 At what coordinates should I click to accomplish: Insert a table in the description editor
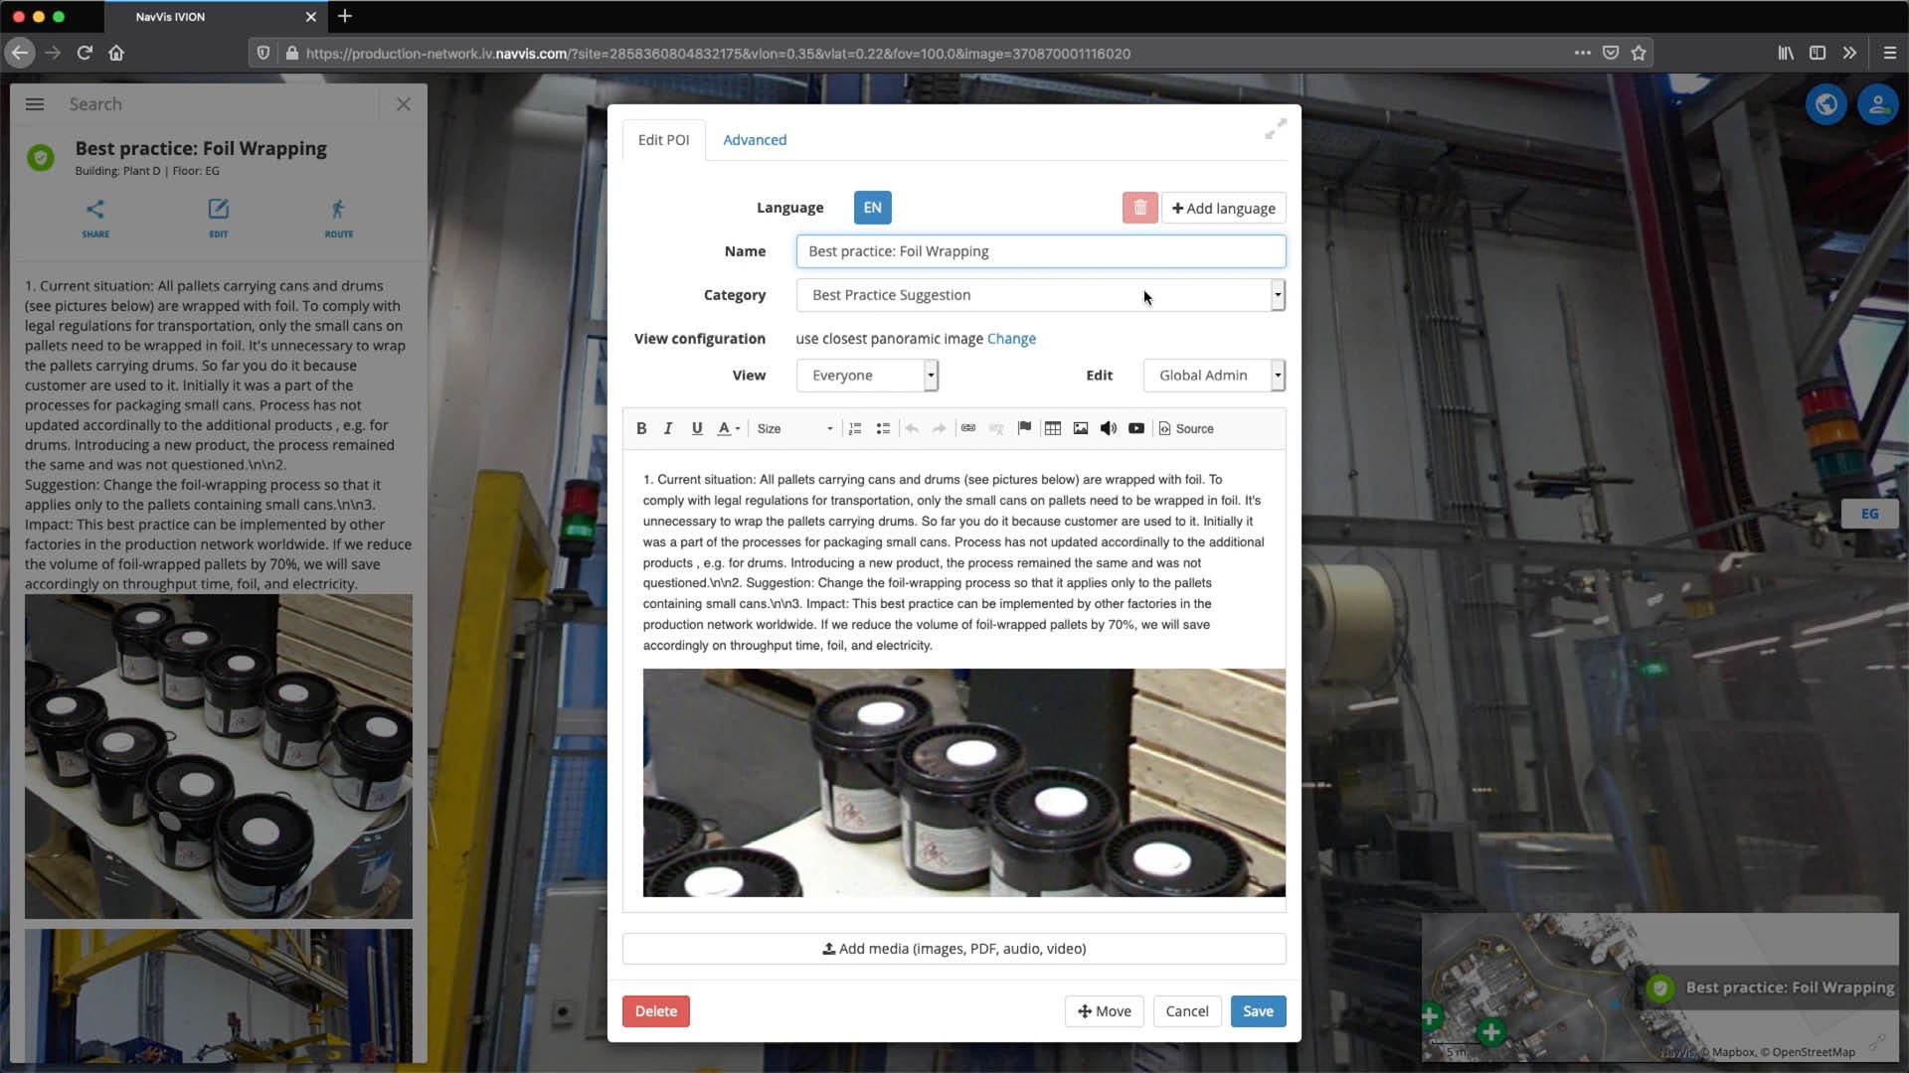coord(1053,428)
